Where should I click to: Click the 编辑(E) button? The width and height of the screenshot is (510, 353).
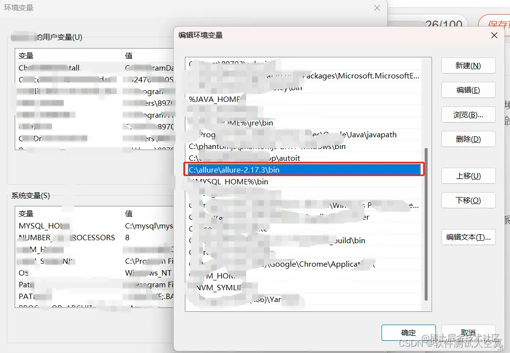[468, 90]
